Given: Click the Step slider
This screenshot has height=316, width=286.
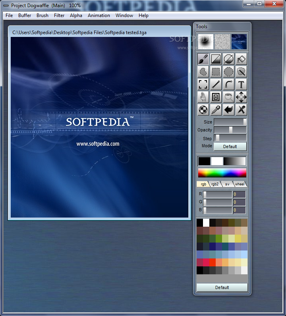Looking at the screenshot, I should pyautogui.click(x=230, y=138).
